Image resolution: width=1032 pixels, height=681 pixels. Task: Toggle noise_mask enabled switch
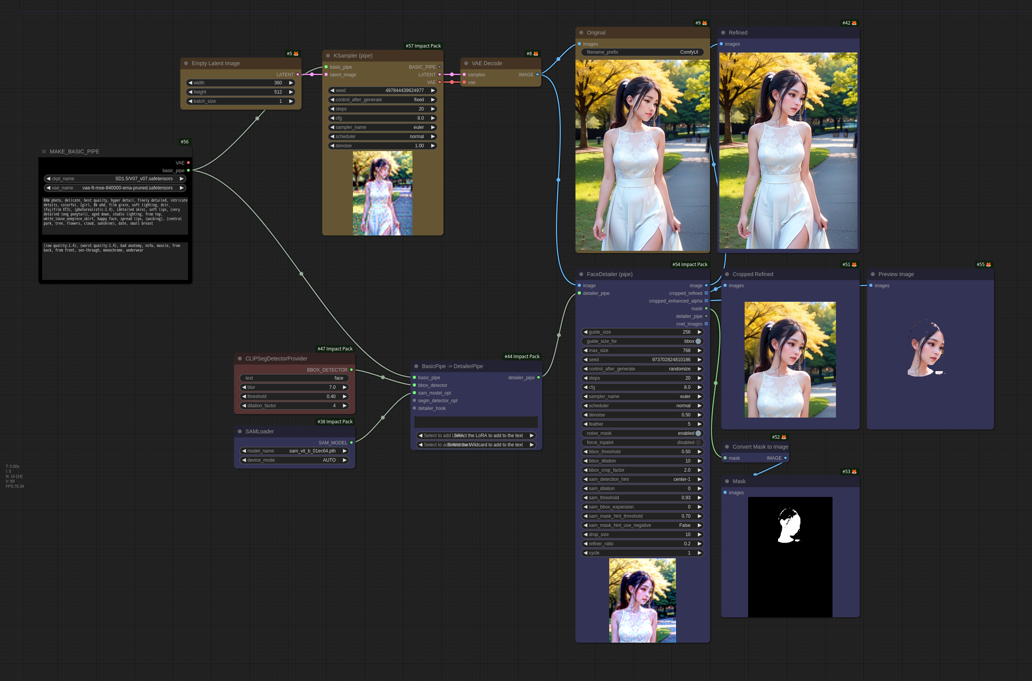coord(698,433)
